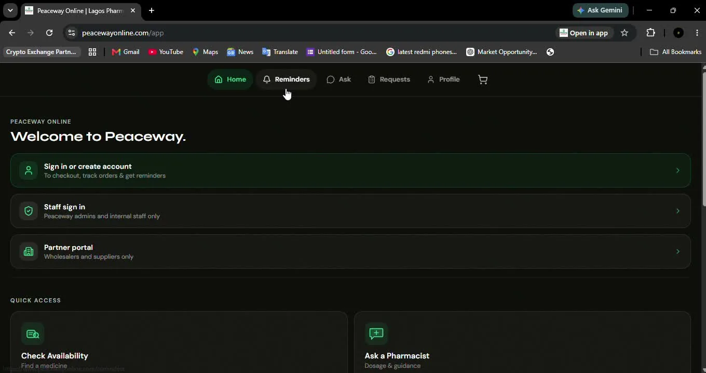The width and height of the screenshot is (706, 373).
Task: Click the Staff sign in shield icon
Action: click(29, 211)
